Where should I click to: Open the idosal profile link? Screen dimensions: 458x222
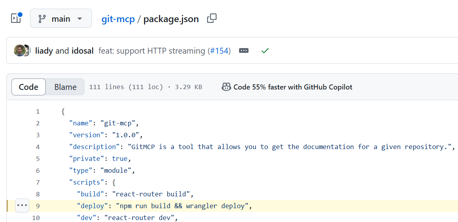[x=82, y=51]
